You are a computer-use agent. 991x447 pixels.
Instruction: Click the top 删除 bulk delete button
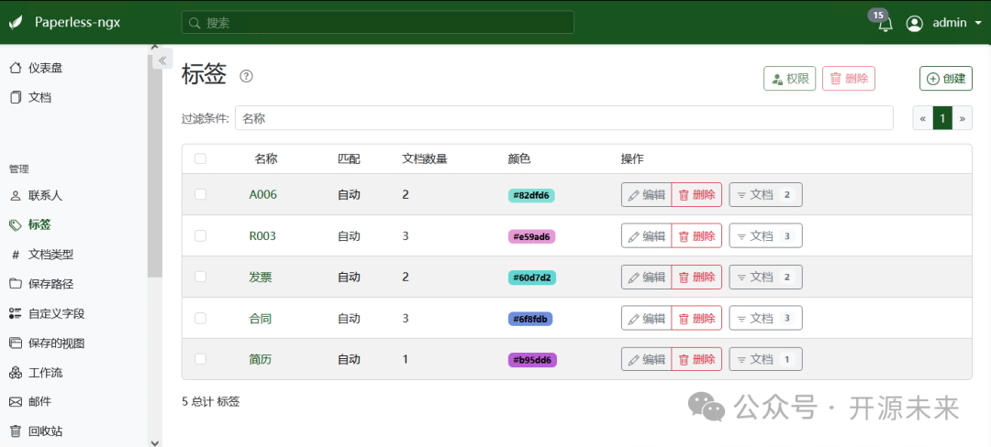pos(848,79)
